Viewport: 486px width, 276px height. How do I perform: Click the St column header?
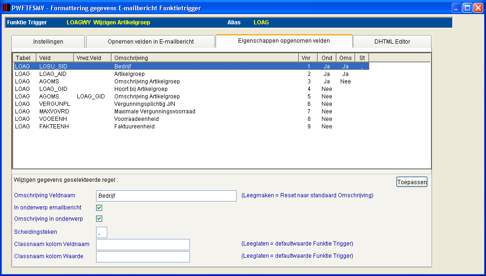(362, 58)
